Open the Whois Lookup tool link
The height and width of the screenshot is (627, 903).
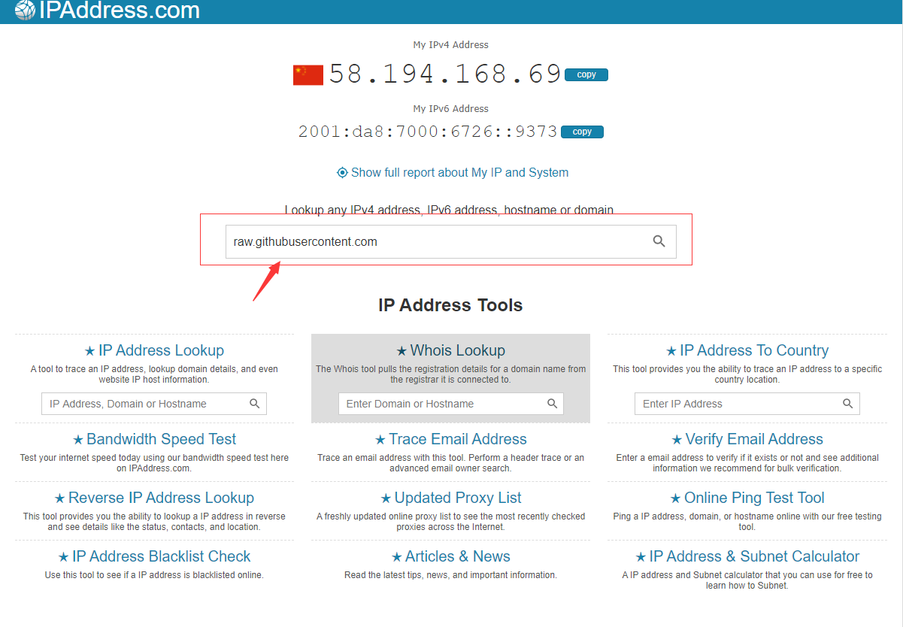(458, 350)
